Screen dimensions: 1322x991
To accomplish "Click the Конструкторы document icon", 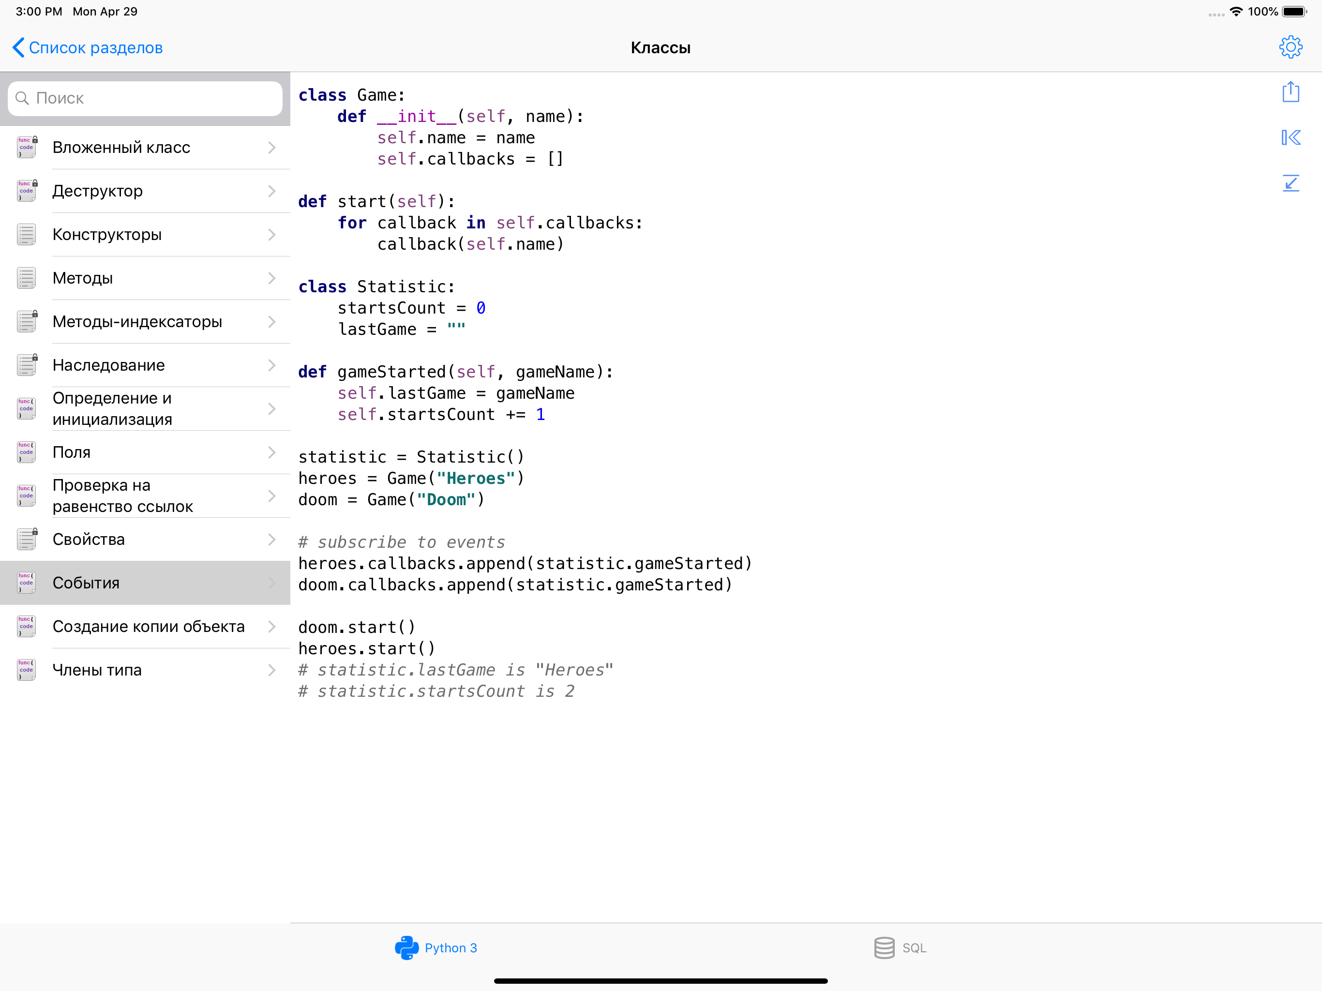I will pyautogui.click(x=26, y=234).
